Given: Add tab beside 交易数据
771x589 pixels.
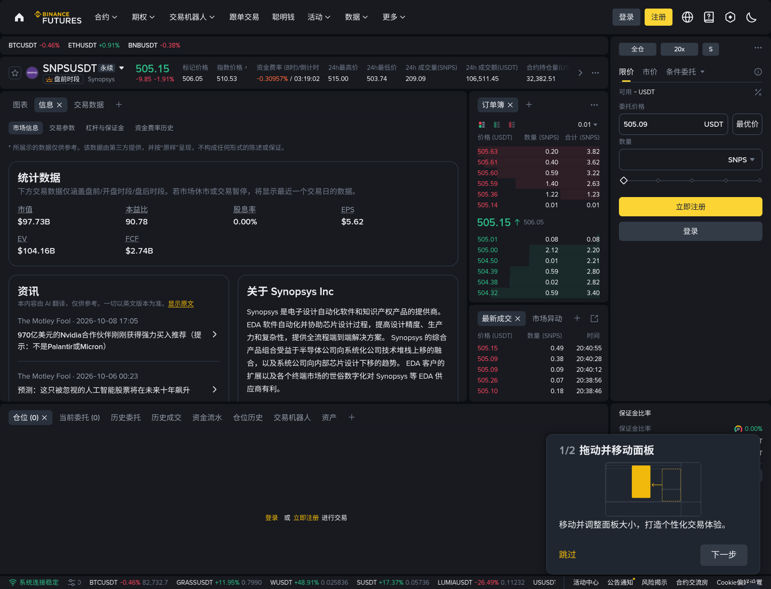Looking at the screenshot, I should coord(119,105).
